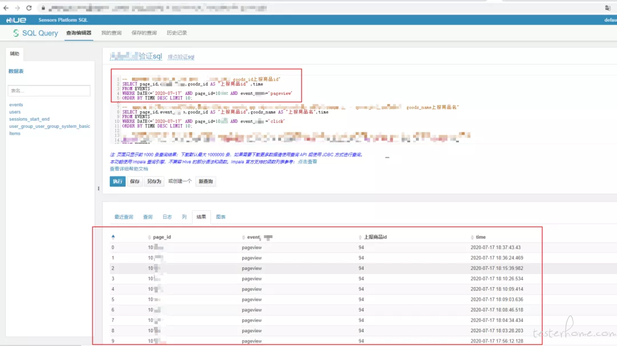This screenshot has width=617, height=346.
Task: Select the sessions_start_end table
Action: click(30, 119)
